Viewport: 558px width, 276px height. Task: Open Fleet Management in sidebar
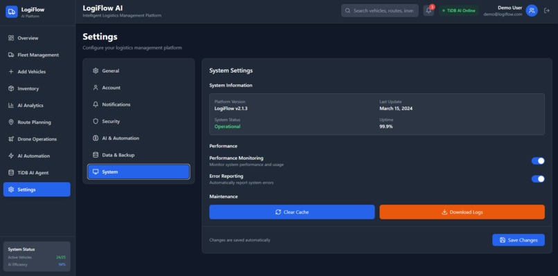click(x=37, y=55)
